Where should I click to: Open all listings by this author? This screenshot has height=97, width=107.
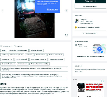pos(90,33)
